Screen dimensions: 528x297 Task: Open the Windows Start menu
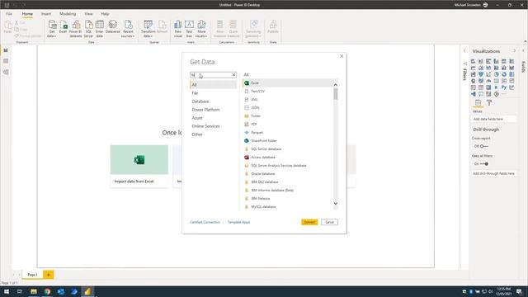7,291
